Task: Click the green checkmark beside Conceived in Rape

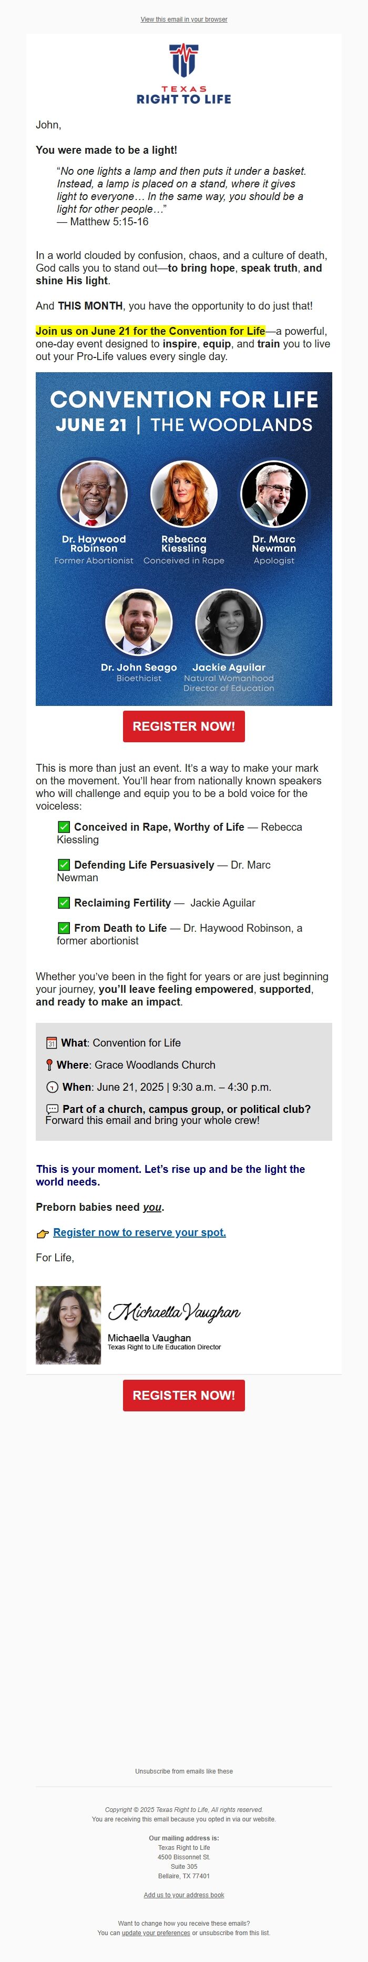Action: [64, 826]
